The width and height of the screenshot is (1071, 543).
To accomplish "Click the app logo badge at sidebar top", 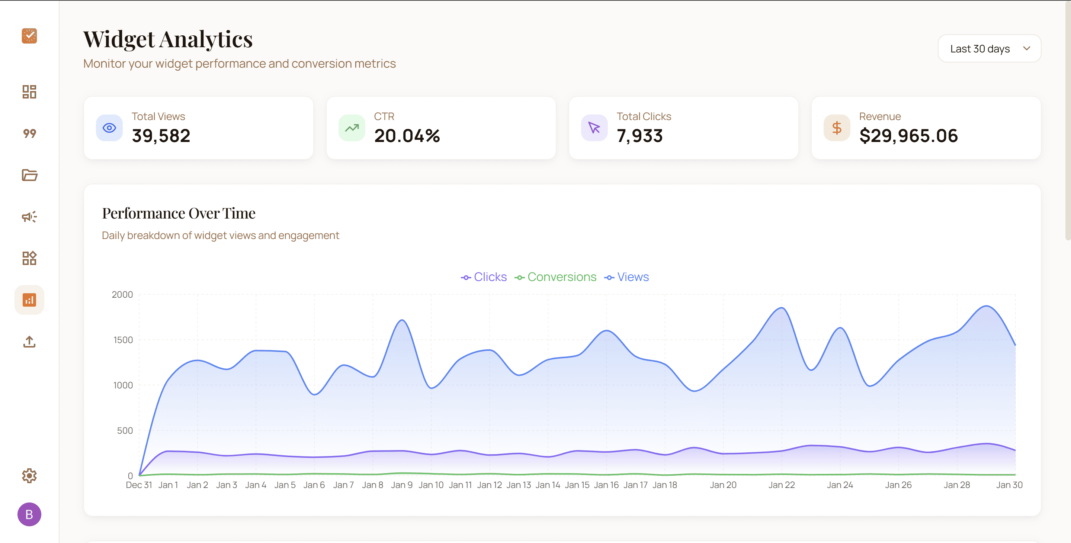I will (29, 36).
